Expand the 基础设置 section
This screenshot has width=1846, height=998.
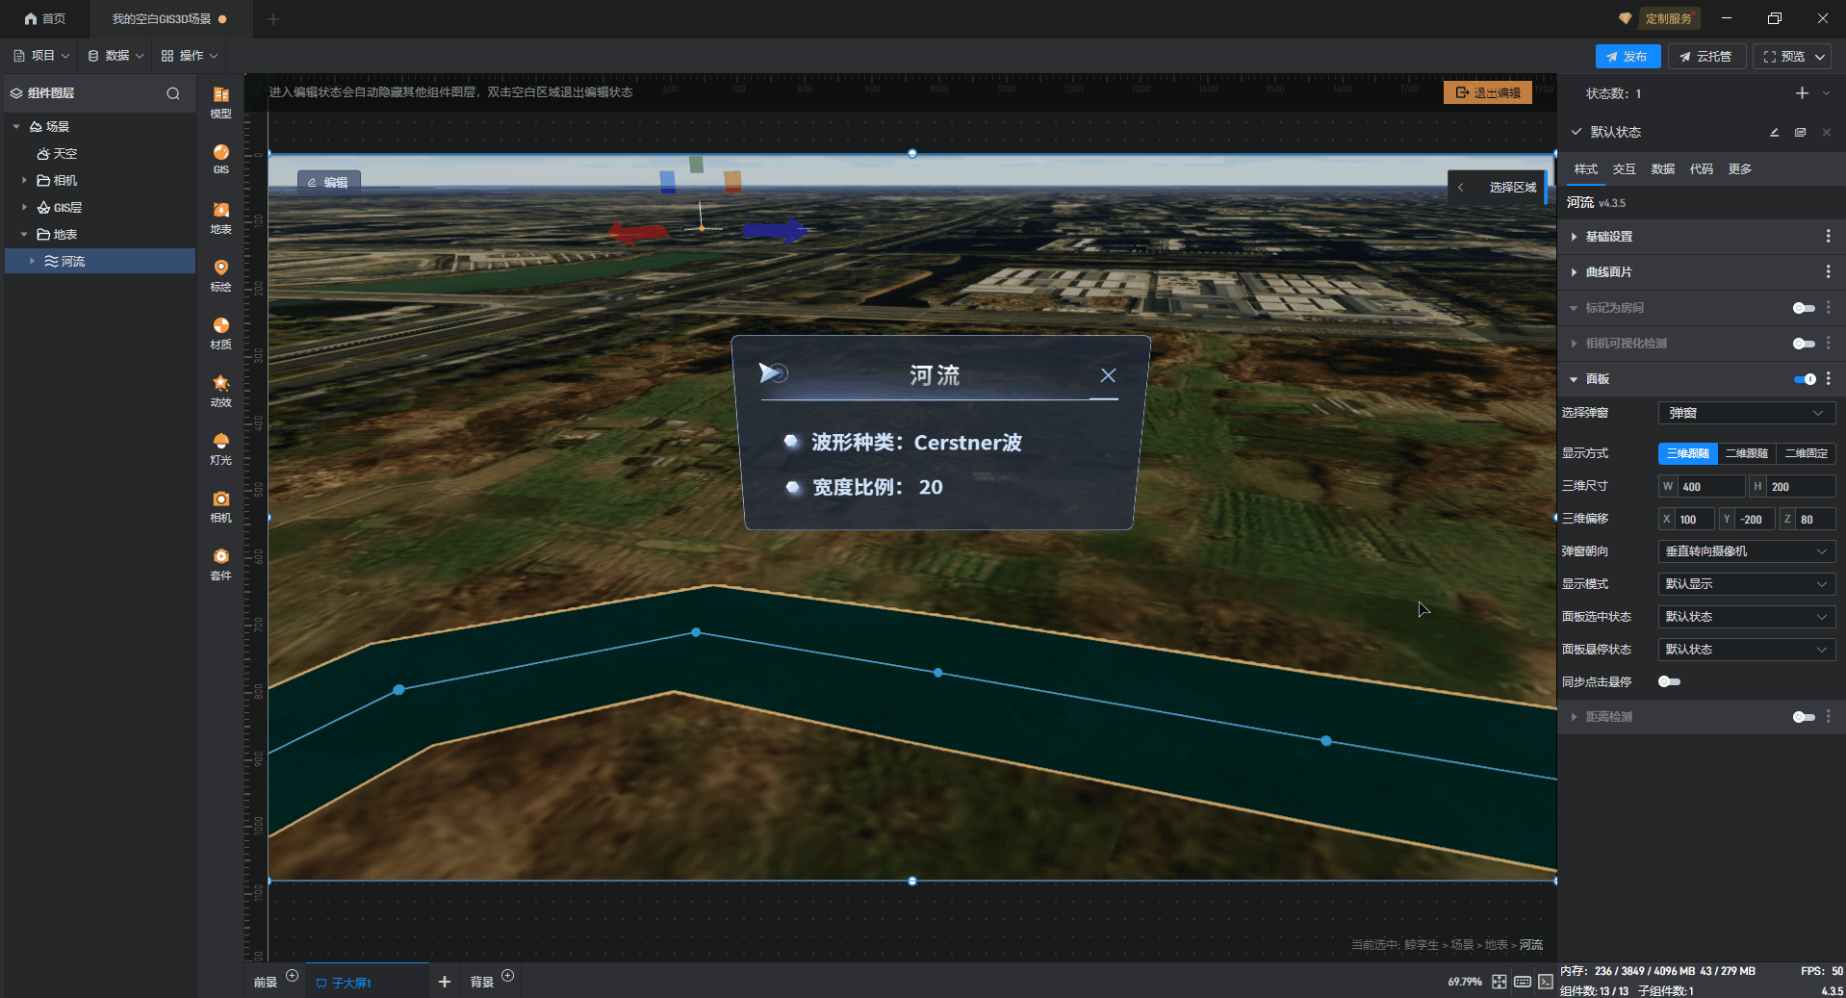click(1608, 237)
